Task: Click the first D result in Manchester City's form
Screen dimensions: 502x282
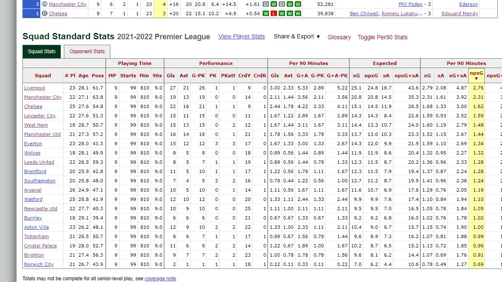Action: click(266, 4)
